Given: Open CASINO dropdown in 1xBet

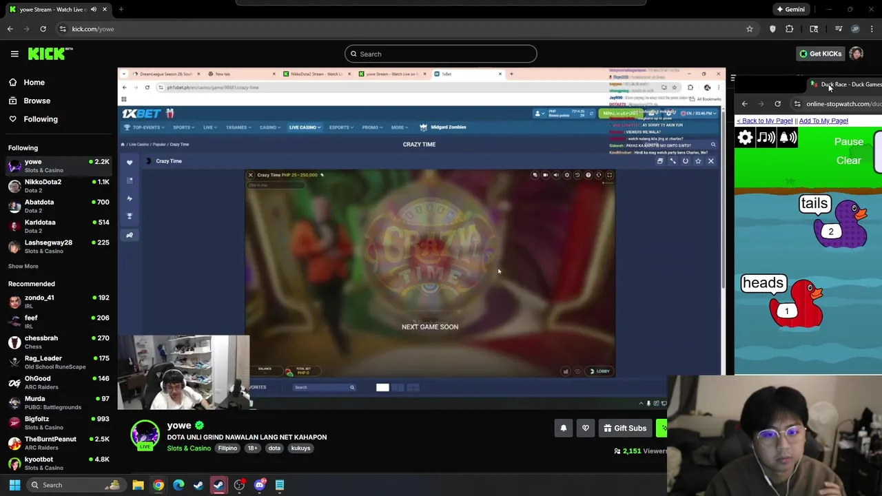Looking at the screenshot, I should coord(269,127).
